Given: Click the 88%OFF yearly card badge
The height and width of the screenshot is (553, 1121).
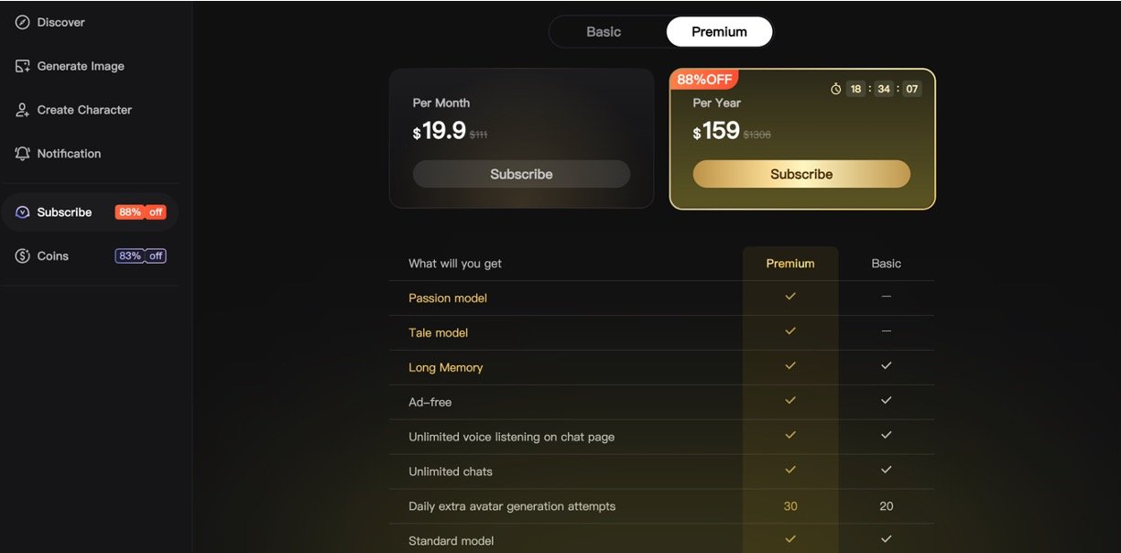Looking at the screenshot, I should click(x=704, y=80).
